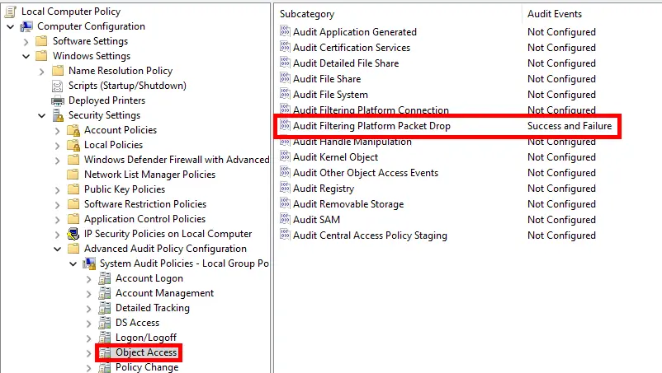Click Not Configured for Audit Registry
The width and height of the screenshot is (662, 373).
pos(561,189)
